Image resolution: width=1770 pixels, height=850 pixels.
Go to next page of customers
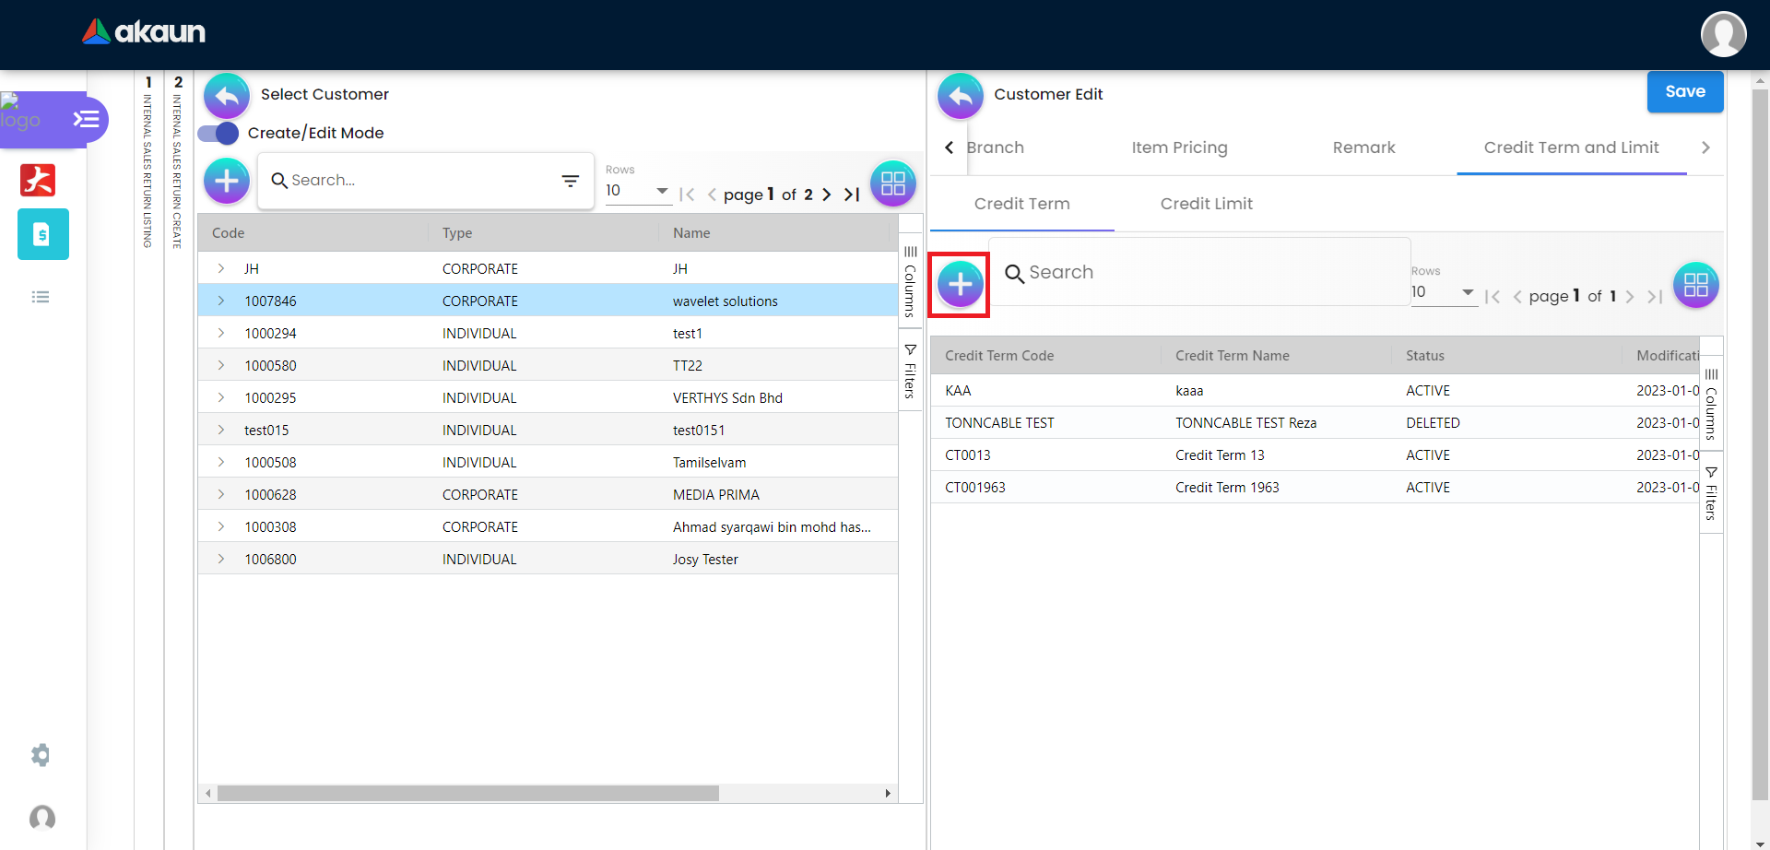point(827,195)
